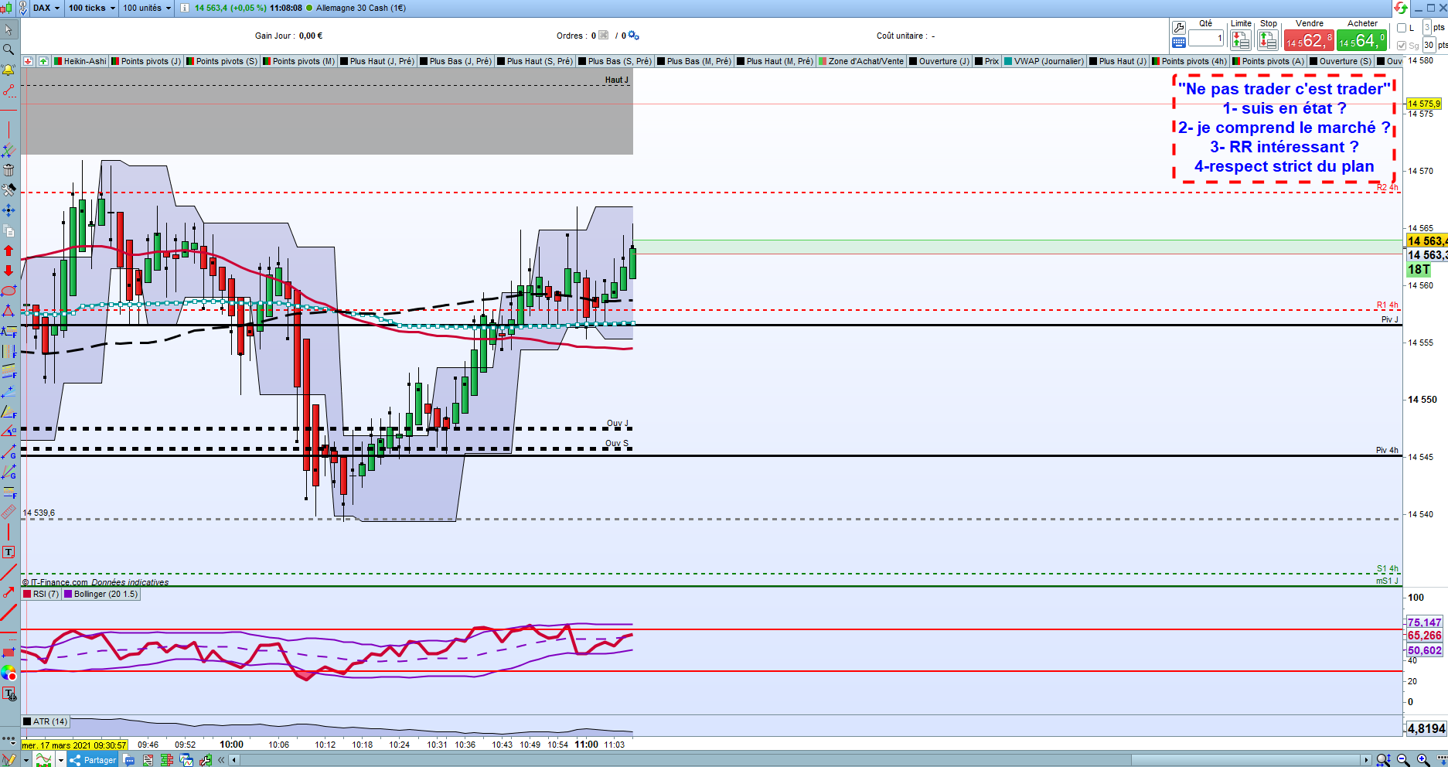1448x767 pixels.
Task: Open the chart wrench properties icon
Action: [205, 760]
